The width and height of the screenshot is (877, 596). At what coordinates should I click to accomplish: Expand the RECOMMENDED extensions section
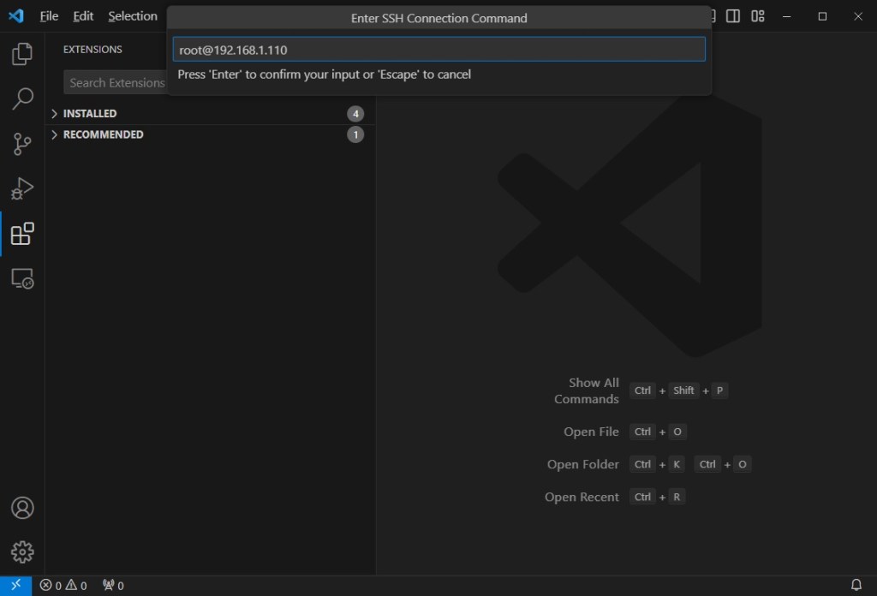[103, 135]
